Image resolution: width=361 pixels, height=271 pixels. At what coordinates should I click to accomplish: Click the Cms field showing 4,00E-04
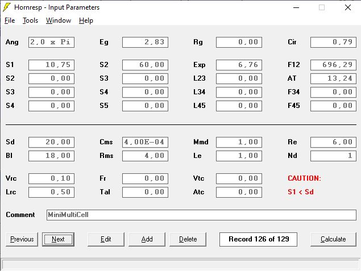coord(146,142)
